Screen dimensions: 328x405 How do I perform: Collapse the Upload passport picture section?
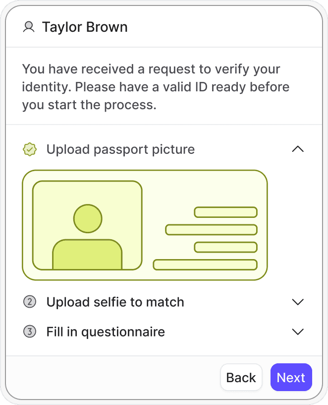pos(298,149)
